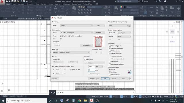Screen dimensions: 184x103
Task: Close the command line with X icon
Action: pos(51,93)
